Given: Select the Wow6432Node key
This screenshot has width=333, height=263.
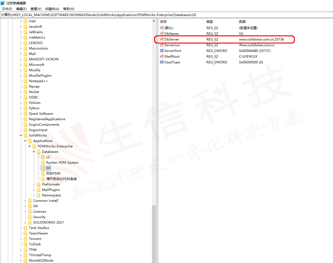Looking at the screenshot, I should (x=41, y=261).
